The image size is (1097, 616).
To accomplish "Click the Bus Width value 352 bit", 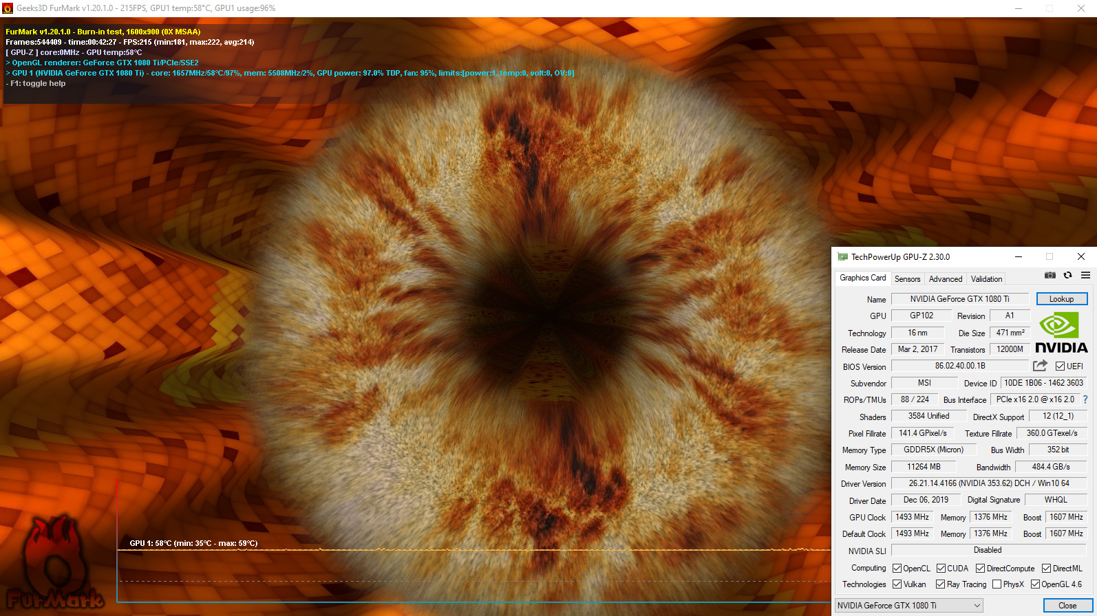I will coord(1058,450).
